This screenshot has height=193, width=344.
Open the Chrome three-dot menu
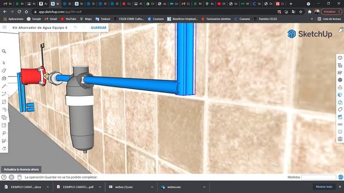339,12
